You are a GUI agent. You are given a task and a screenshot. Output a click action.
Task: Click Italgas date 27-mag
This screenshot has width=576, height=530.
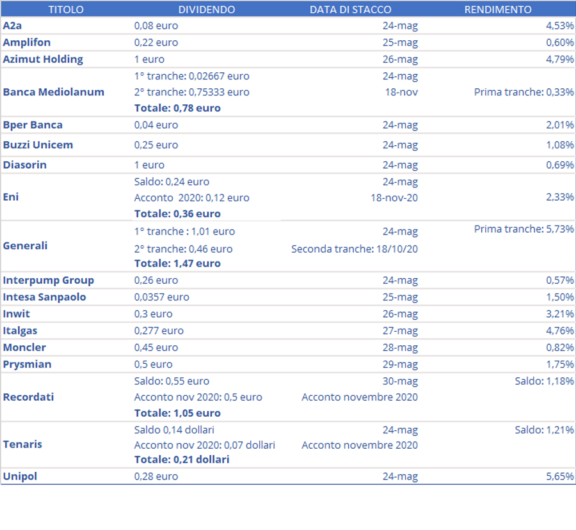[x=400, y=331]
